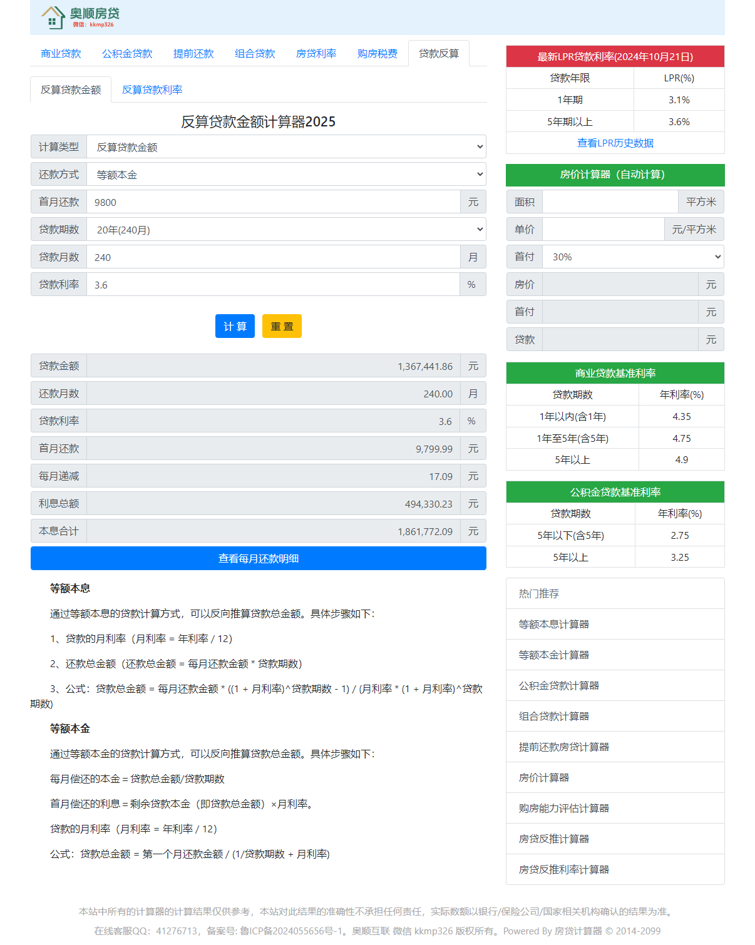Open 等额本息计算器 from recommendations
Image resolution: width=755 pixels, height=945 pixels.
tap(553, 625)
